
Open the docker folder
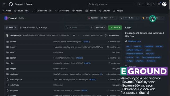[13, 58]
